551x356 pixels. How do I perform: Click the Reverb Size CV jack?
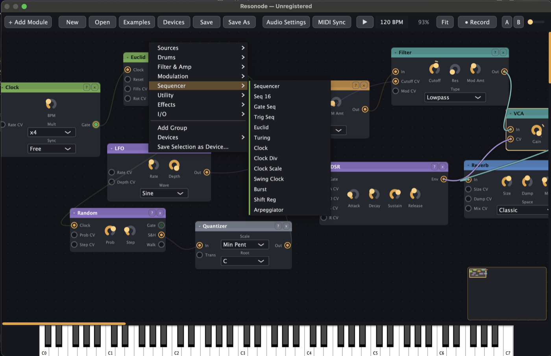point(468,189)
